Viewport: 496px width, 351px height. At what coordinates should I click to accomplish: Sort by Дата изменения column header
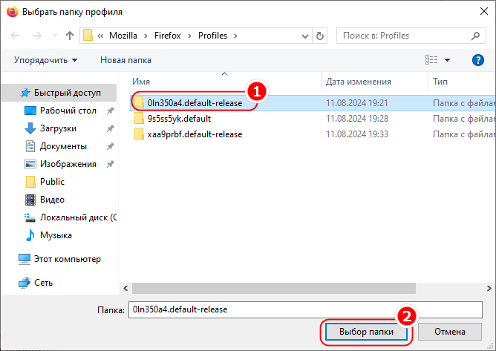359,82
